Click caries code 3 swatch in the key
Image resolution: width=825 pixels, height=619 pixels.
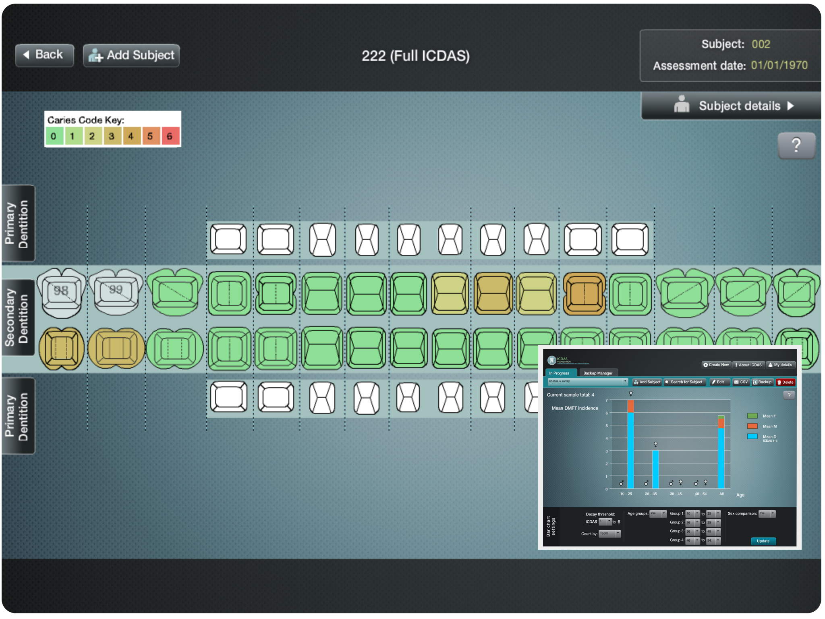point(112,136)
